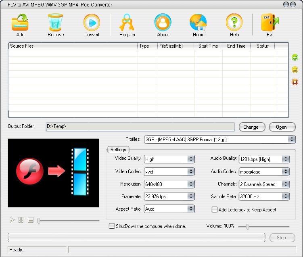The image size is (303, 257).
Task: Click the Stop button
Action: point(282,238)
